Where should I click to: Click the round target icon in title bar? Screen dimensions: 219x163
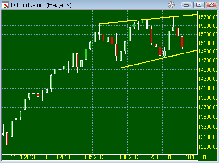coord(171,5)
